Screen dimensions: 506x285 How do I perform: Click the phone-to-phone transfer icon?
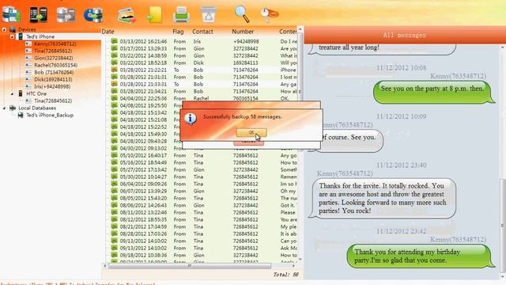(39, 14)
